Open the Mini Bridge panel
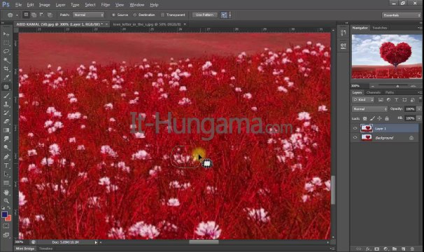Screen dimensions: 424x252 tap(25, 248)
